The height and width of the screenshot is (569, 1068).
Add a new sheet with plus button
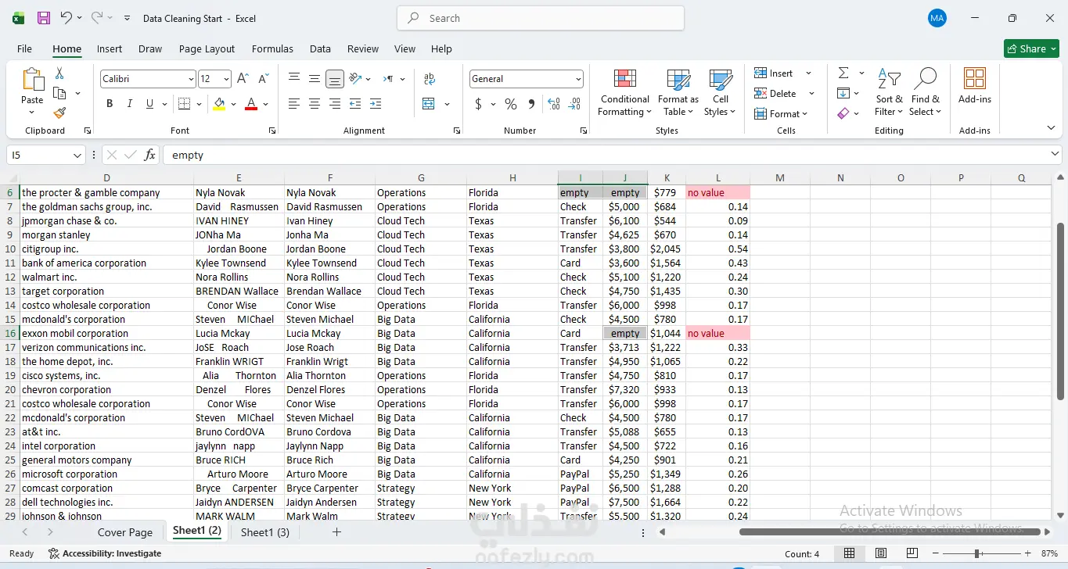click(336, 532)
